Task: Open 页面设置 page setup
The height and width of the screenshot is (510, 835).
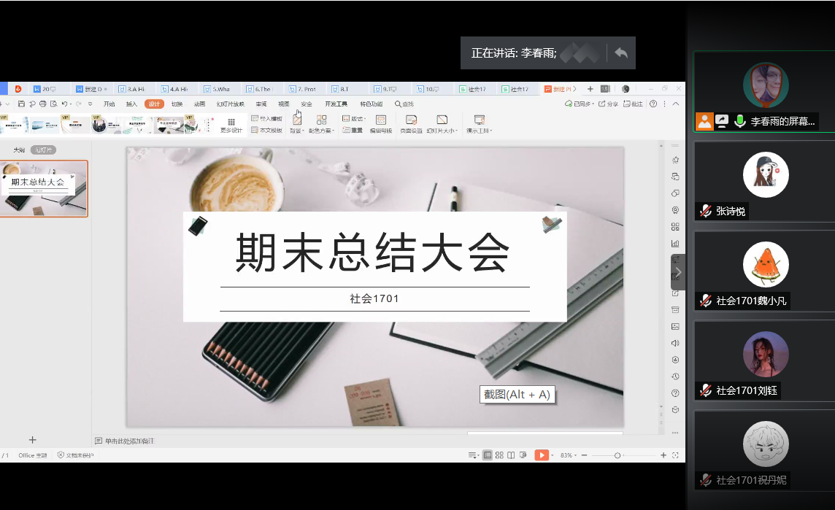Action: [411, 125]
